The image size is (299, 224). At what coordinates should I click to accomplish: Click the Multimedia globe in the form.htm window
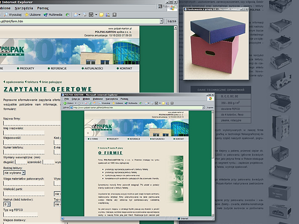(x=46, y=15)
